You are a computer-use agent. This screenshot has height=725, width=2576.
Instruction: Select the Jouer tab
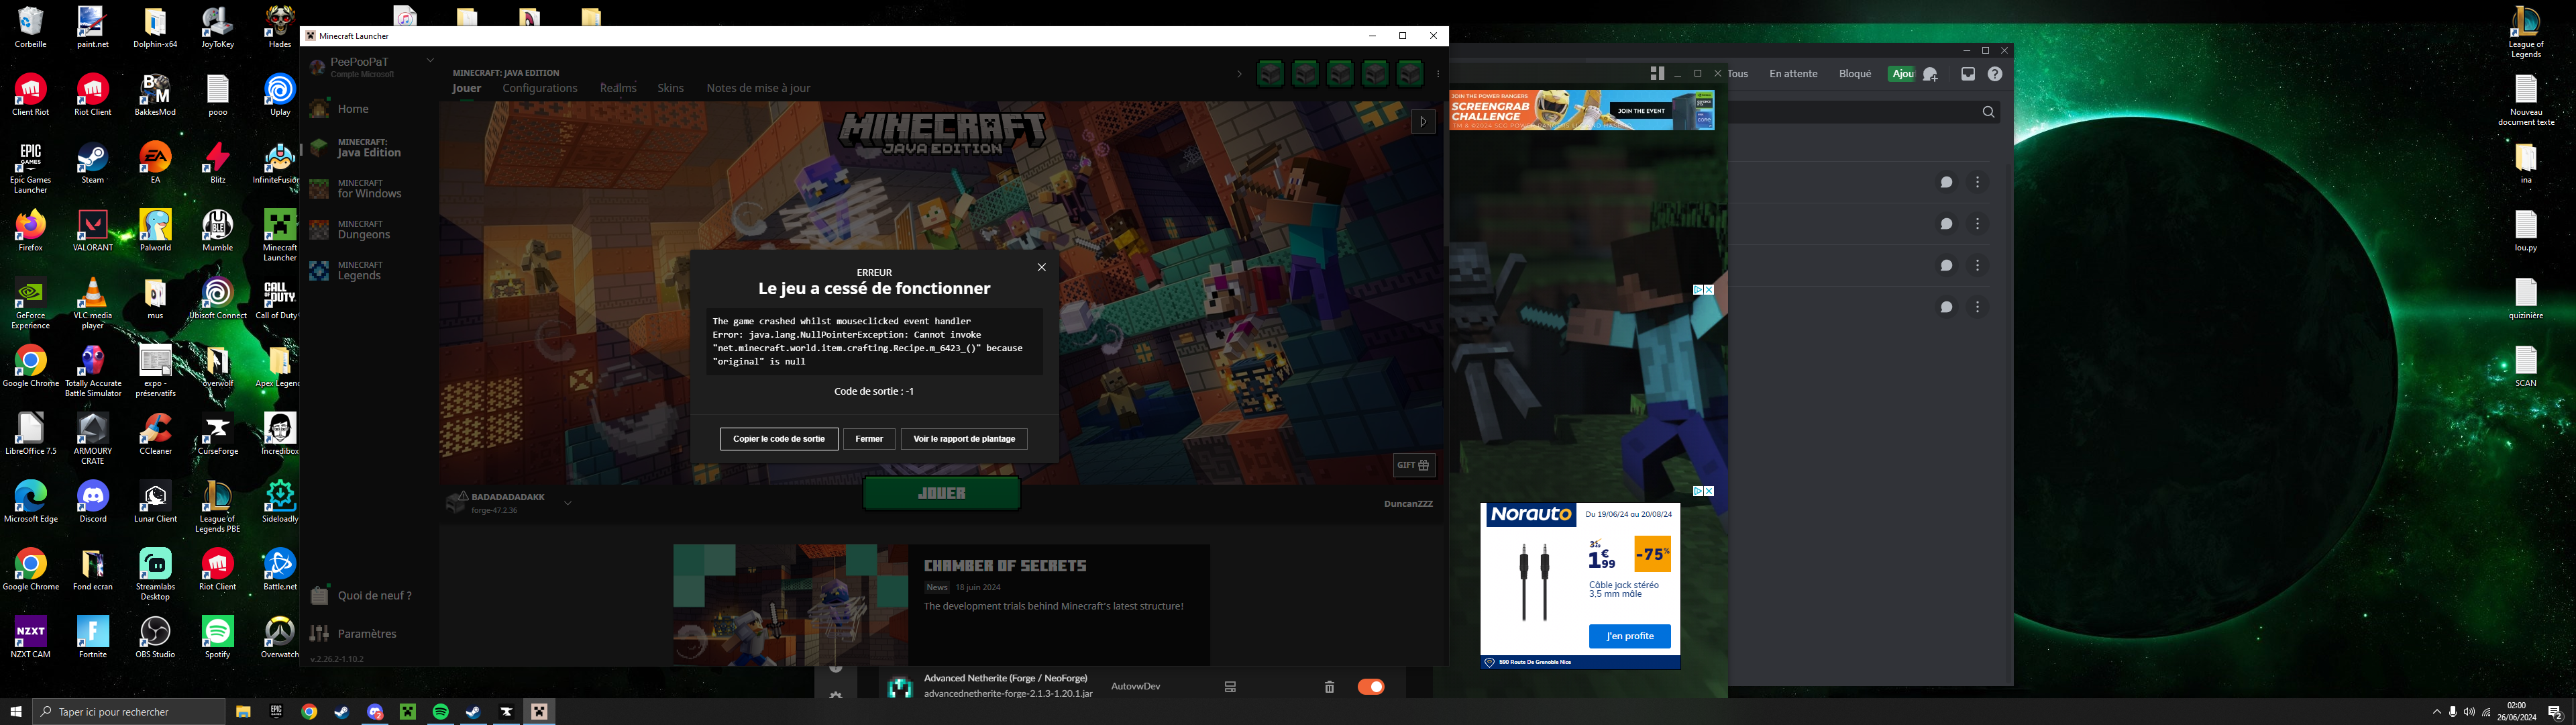pos(466,88)
